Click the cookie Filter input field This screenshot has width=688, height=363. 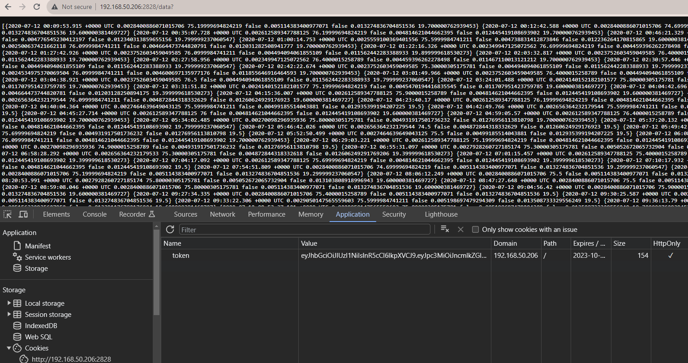pos(305,230)
